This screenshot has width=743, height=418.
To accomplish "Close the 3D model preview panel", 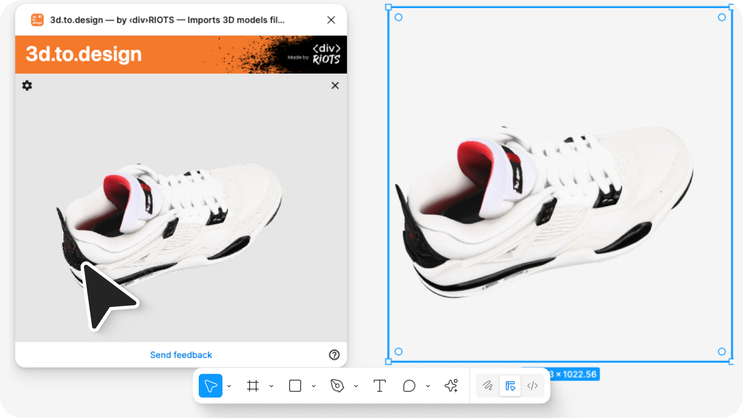I will (335, 86).
